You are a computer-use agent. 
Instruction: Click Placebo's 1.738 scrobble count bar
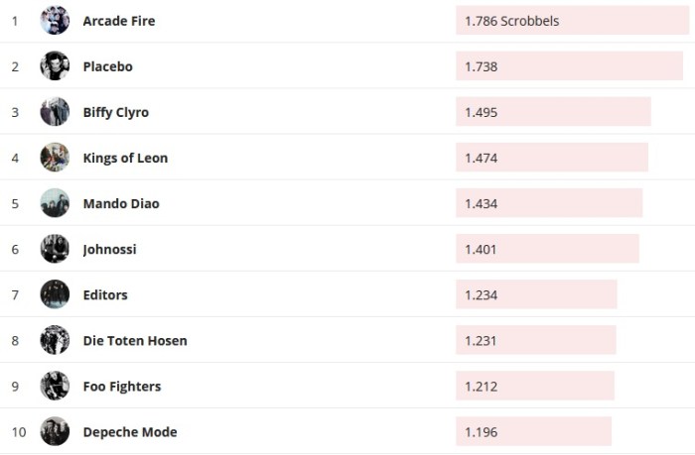click(x=569, y=66)
